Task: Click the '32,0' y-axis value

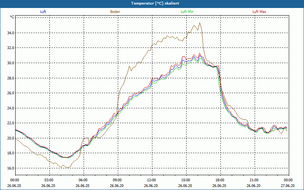Action: point(11,48)
